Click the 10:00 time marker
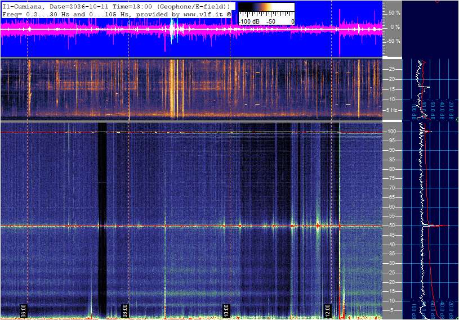459x320 pixels. (x=226, y=310)
